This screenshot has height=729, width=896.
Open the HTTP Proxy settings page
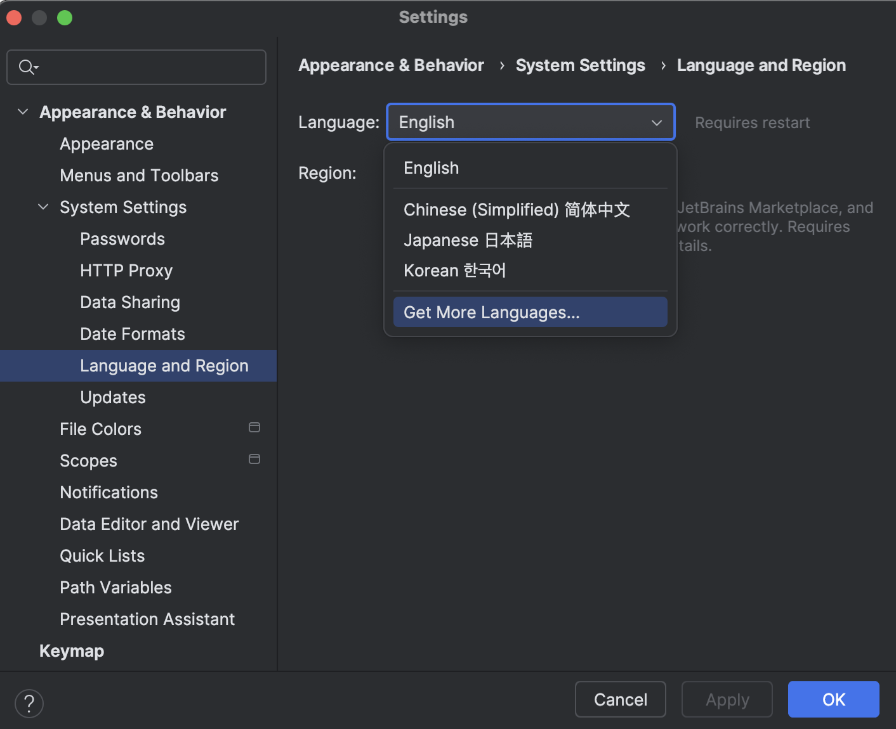[126, 270]
